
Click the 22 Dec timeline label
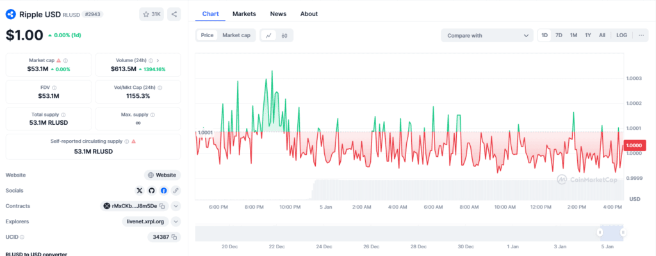tap(277, 246)
